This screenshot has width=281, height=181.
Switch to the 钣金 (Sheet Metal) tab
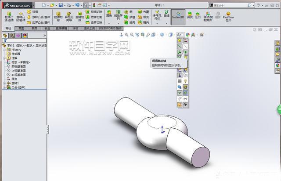[x=47, y=29]
